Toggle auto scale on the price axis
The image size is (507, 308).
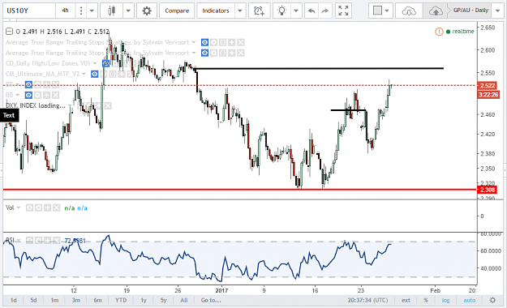(470, 300)
